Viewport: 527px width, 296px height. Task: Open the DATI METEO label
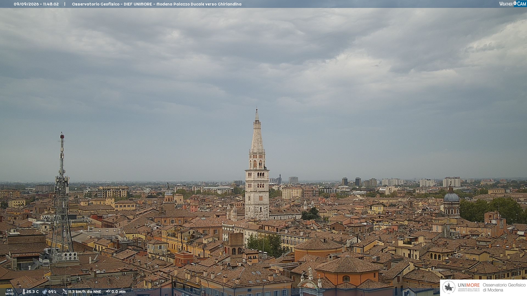point(10,292)
